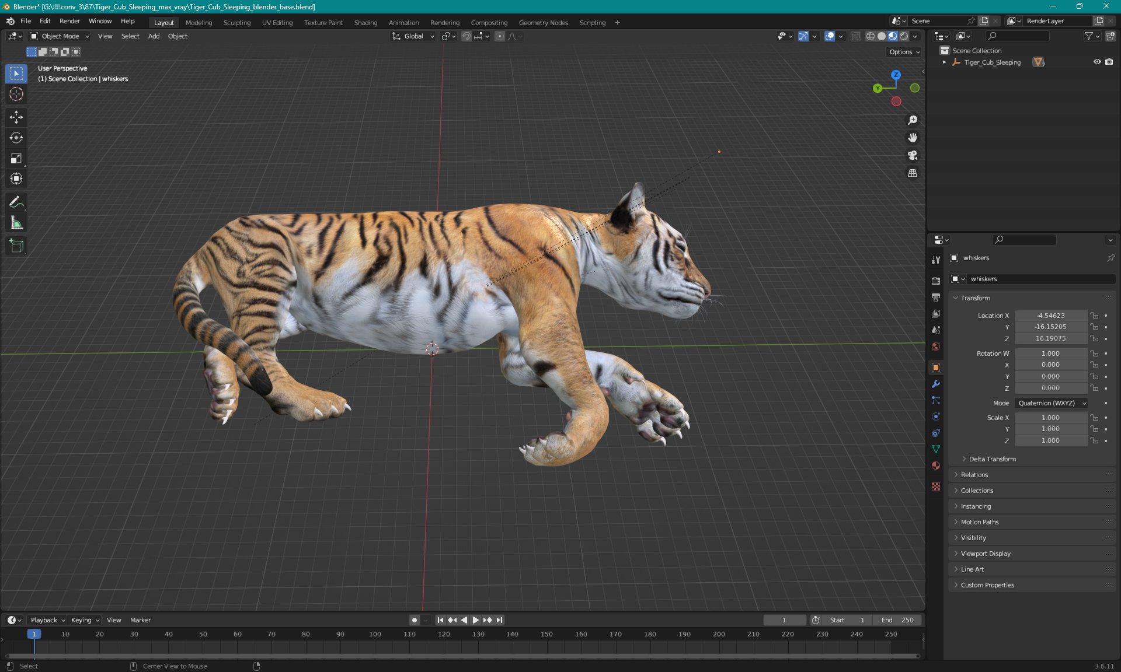Open the Material properties tab

(936, 466)
